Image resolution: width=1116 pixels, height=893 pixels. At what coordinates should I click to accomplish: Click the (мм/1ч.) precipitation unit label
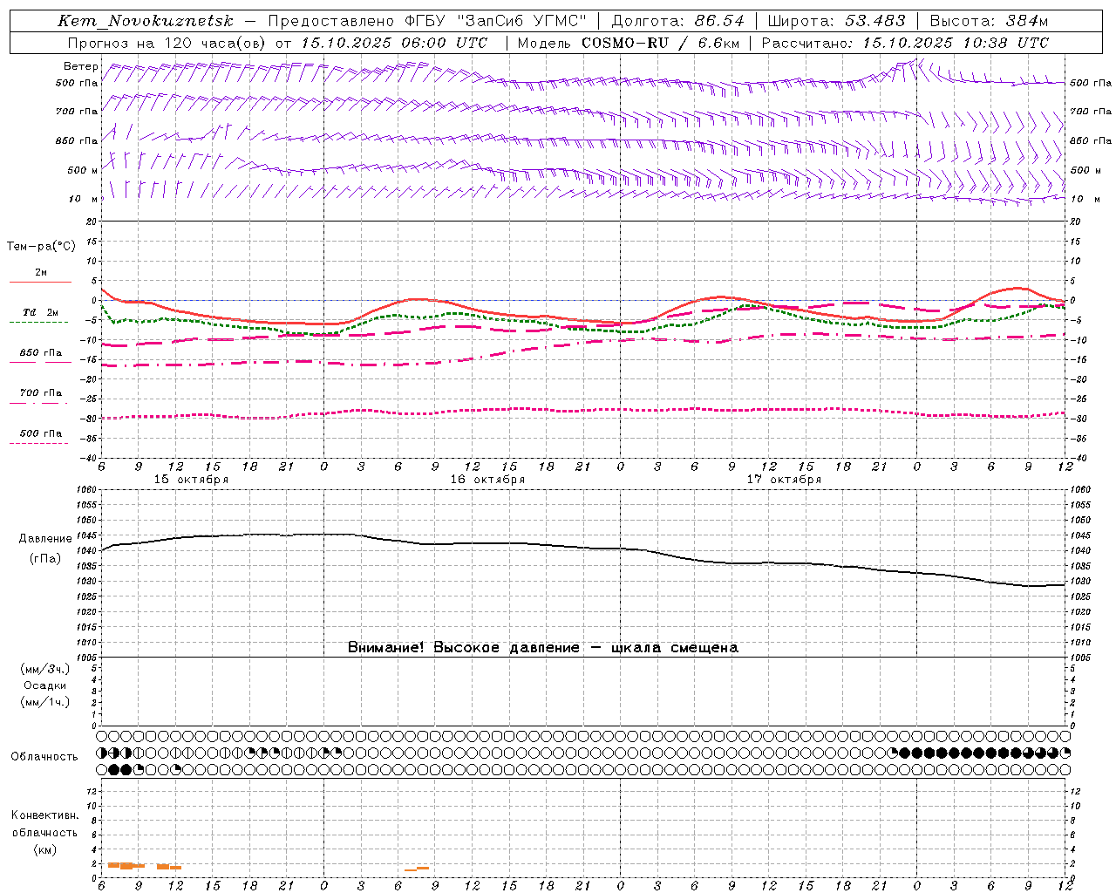pos(44,702)
